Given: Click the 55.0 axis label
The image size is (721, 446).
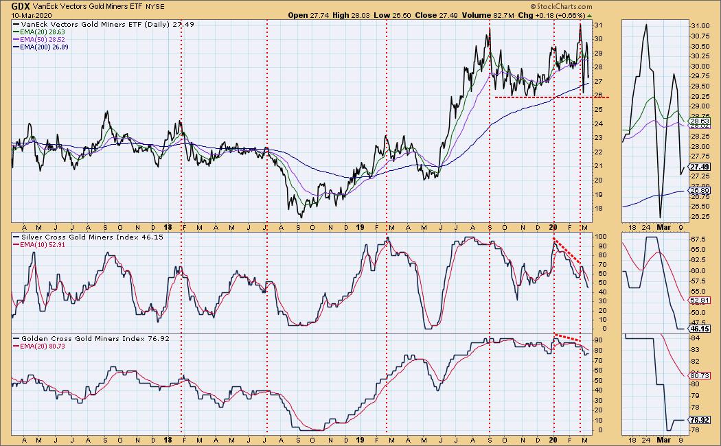Looking at the screenshot, I should click(x=698, y=291).
